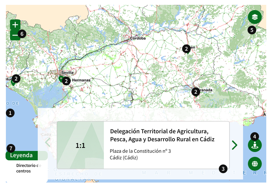Click the Córdoba city label on map
Image resolution: width=268 pixels, height=186 pixels.
[x=138, y=38]
